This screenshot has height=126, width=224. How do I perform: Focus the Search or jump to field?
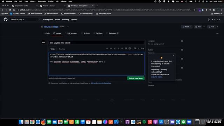pos(25,20)
